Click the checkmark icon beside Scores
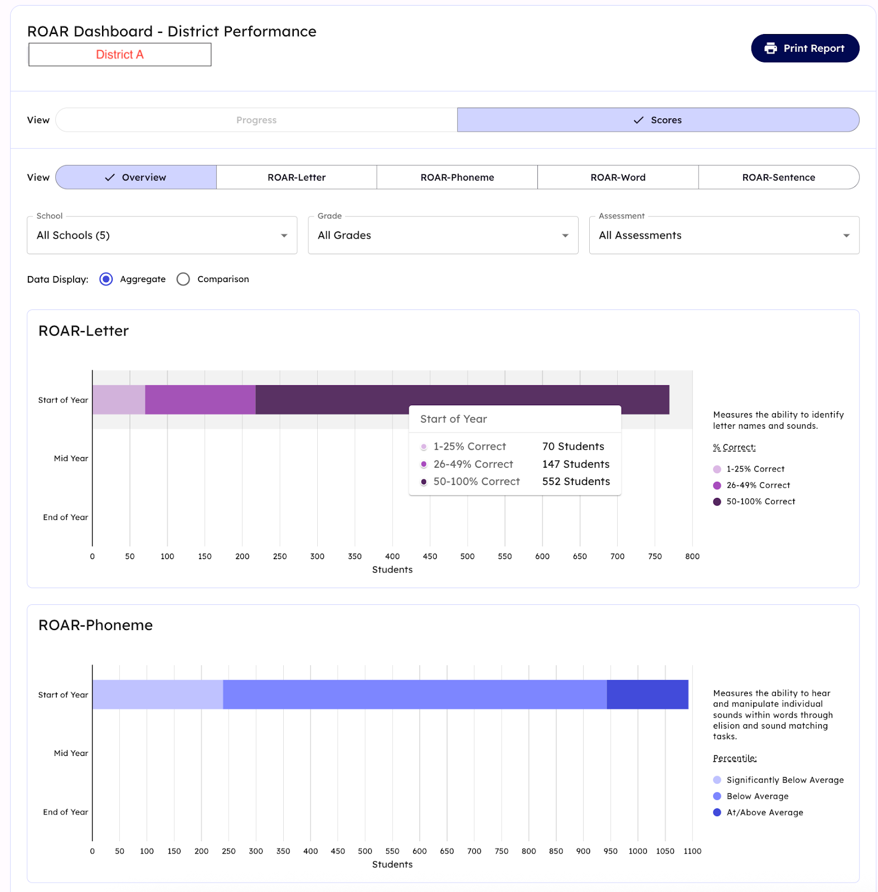Viewport: 878px width, 892px height. coord(638,120)
